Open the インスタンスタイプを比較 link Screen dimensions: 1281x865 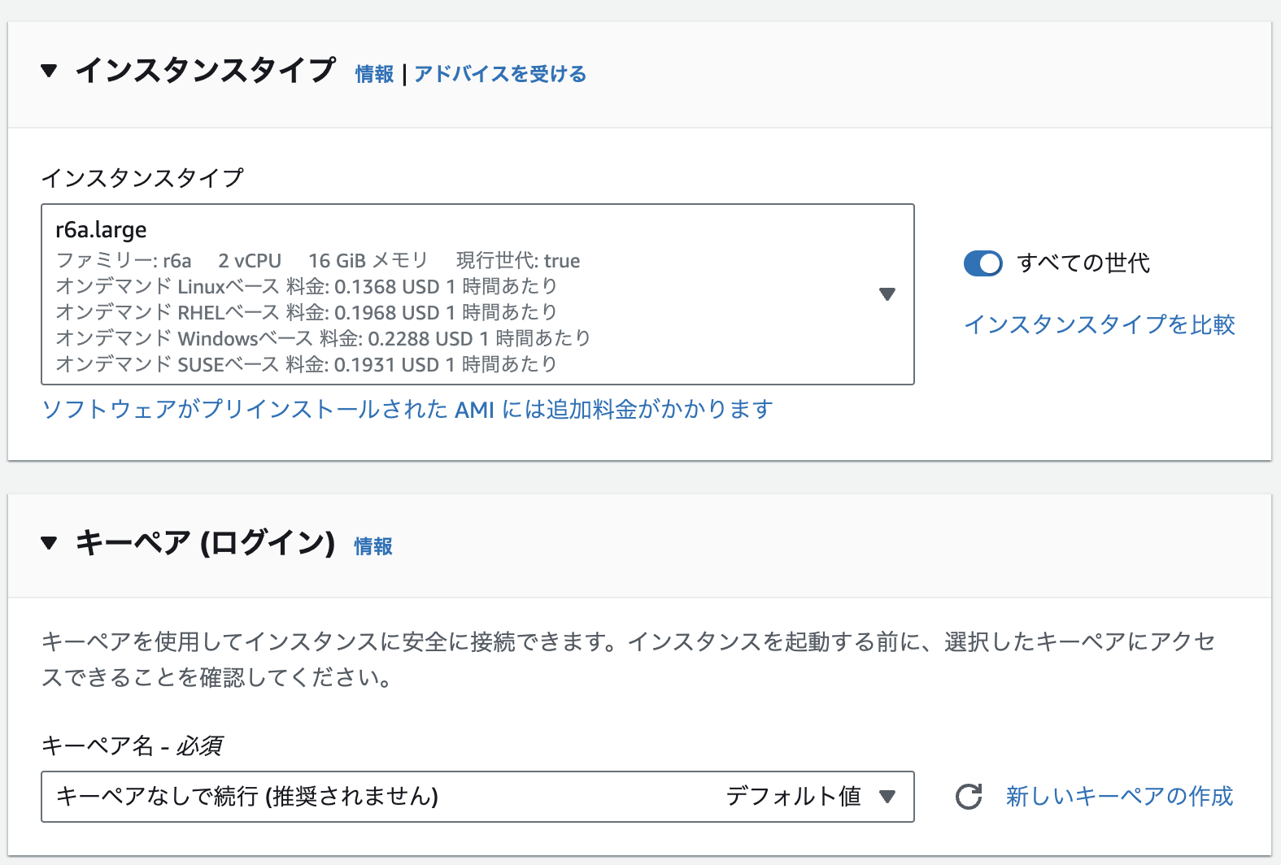click(1099, 325)
